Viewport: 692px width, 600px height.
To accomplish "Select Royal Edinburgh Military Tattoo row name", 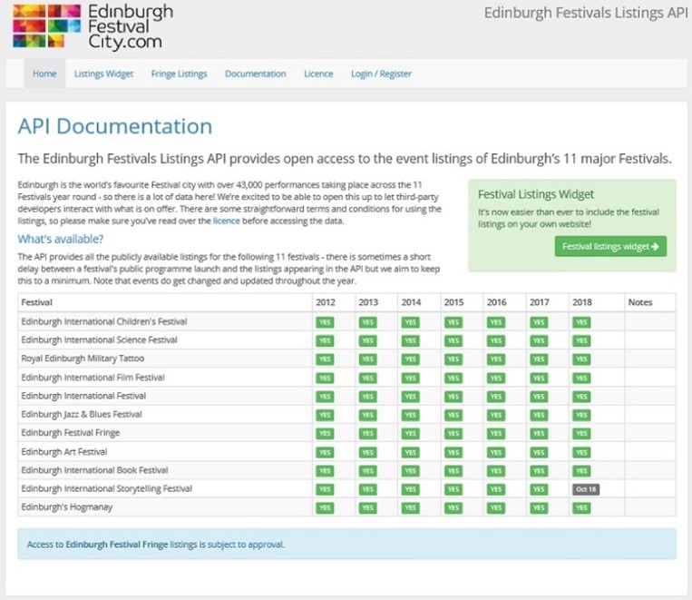I will (83, 359).
